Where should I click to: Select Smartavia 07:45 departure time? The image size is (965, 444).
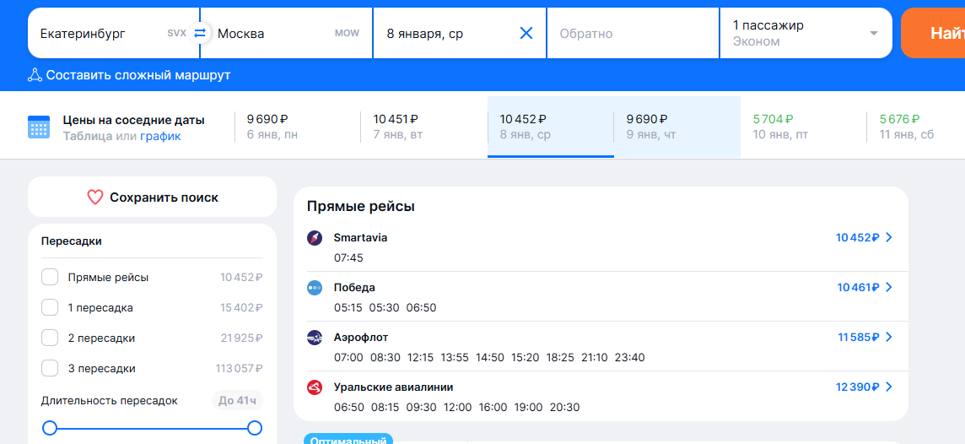coord(348,258)
